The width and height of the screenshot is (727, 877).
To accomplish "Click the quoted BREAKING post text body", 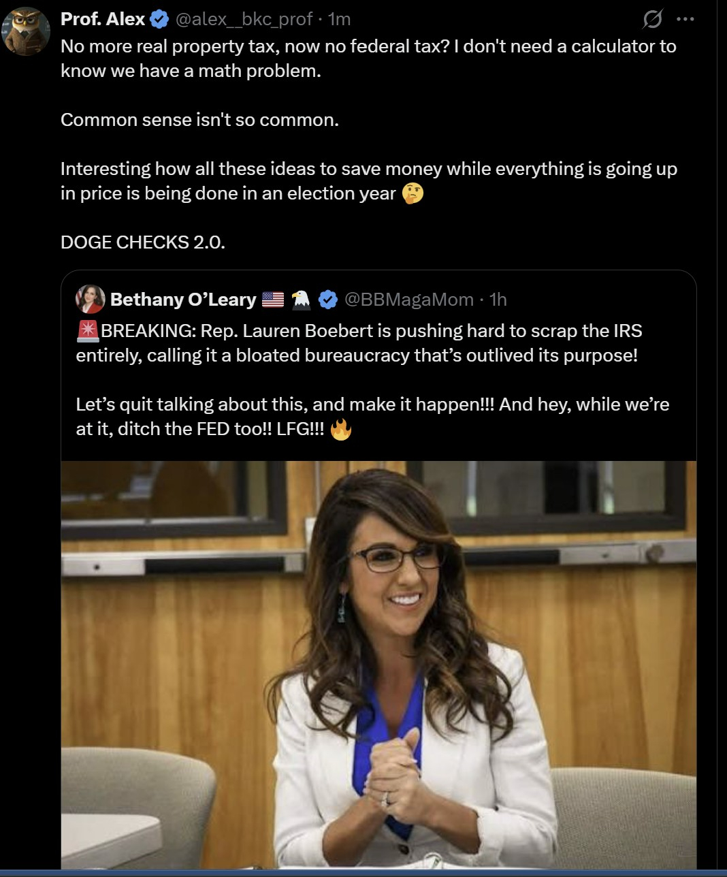I will 373,380.
